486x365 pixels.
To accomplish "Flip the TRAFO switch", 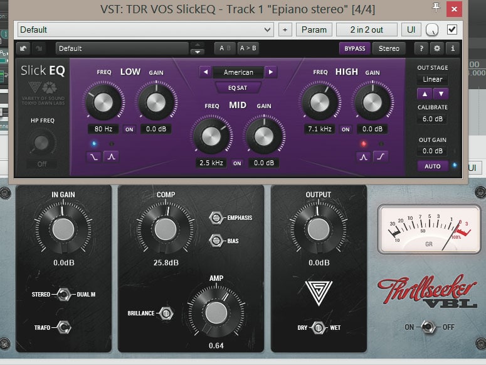I will coord(64,327).
